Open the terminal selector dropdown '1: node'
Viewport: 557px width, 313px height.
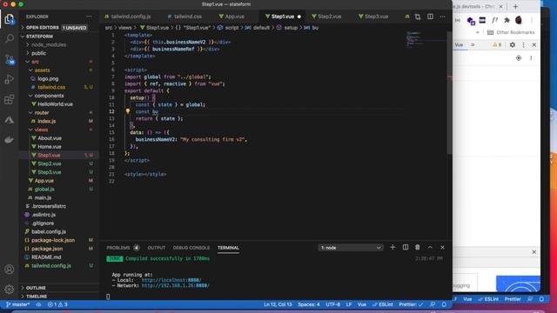(350, 248)
